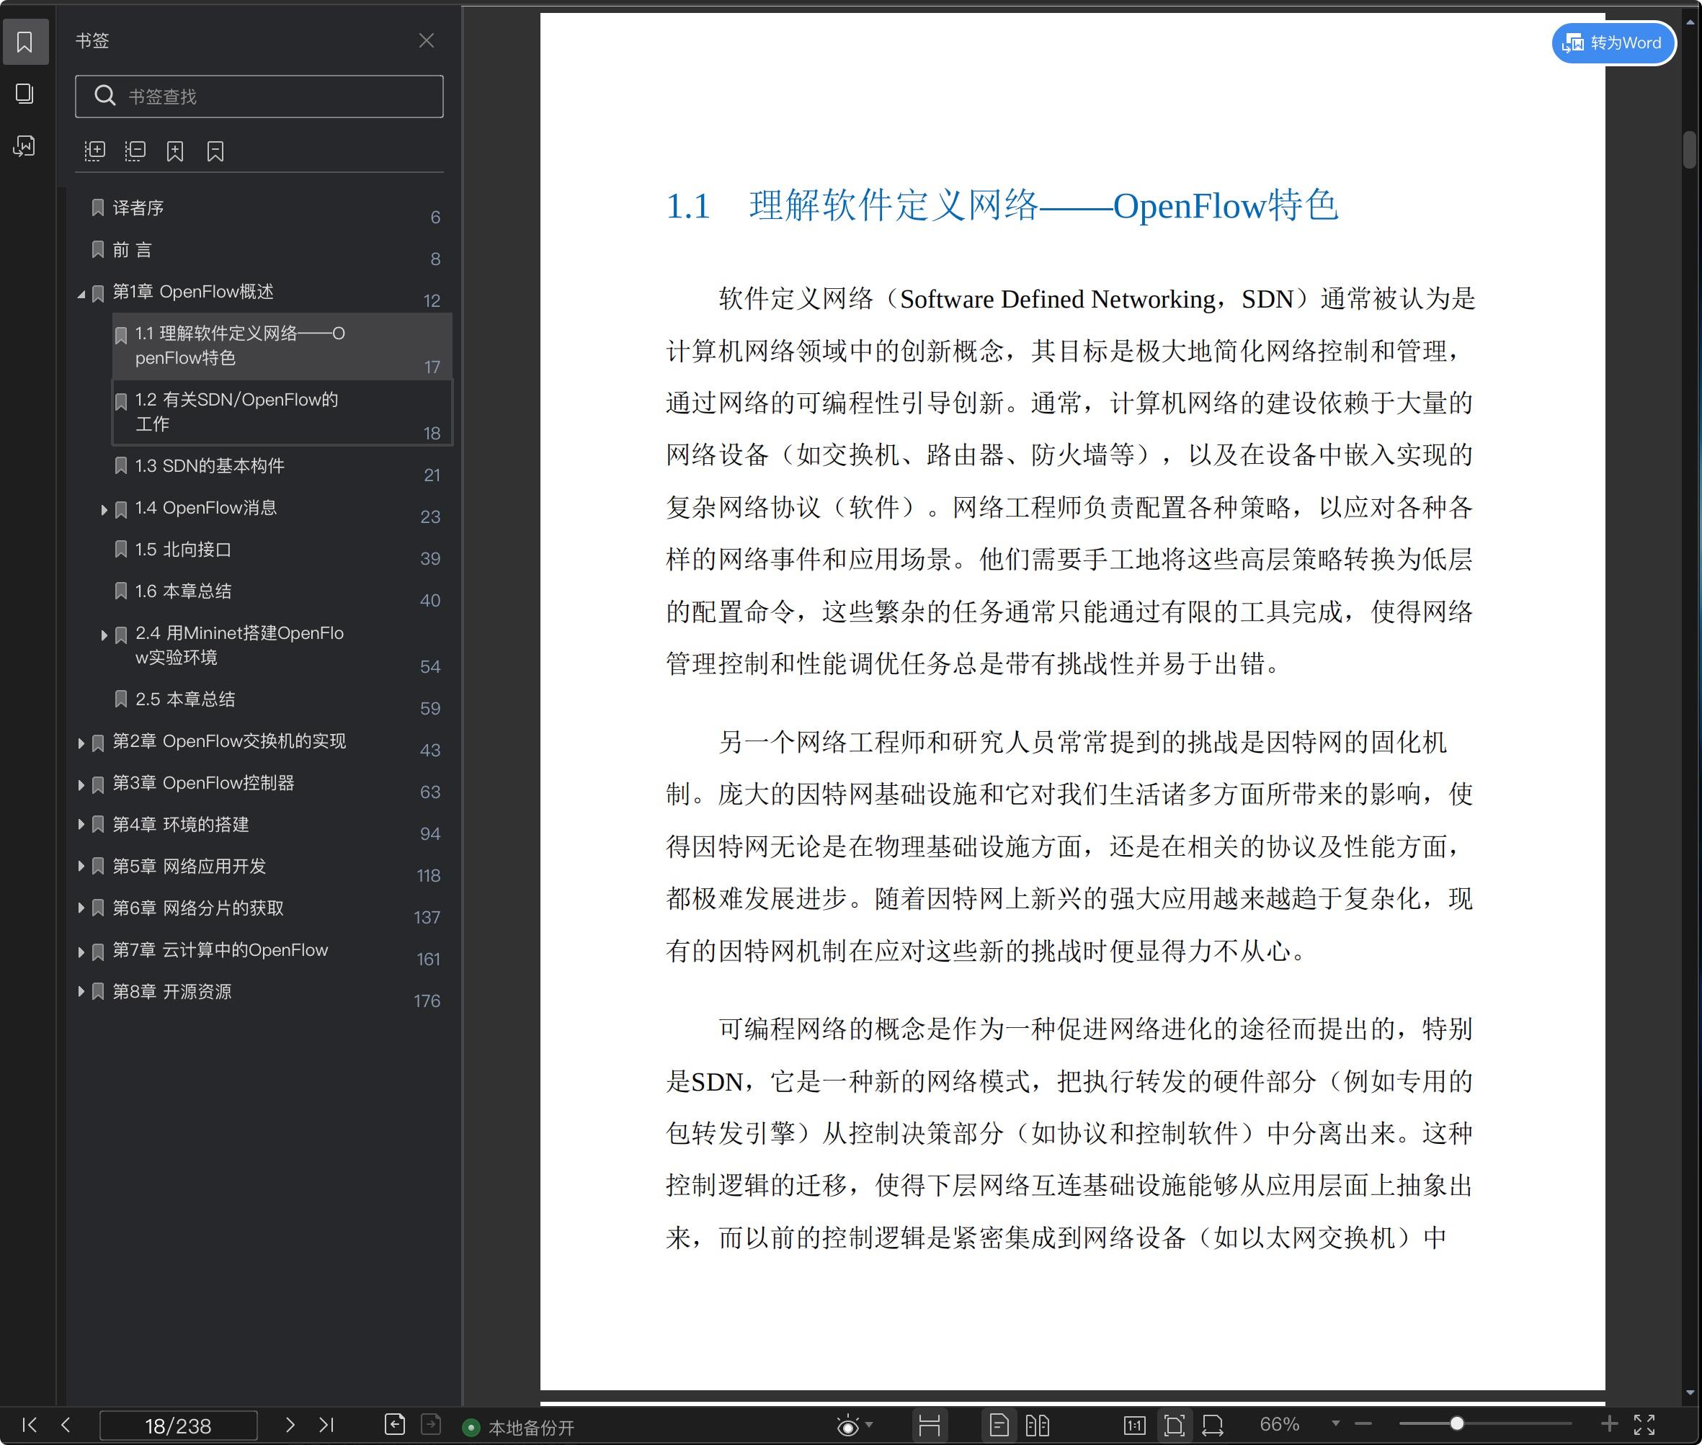Zoom in with the plus button
Viewport: 1702px width, 1445px height.
click(1609, 1425)
